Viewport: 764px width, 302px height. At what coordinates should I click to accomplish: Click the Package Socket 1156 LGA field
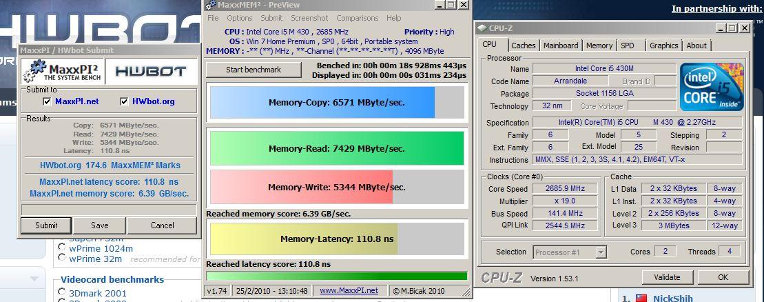(x=604, y=93)
